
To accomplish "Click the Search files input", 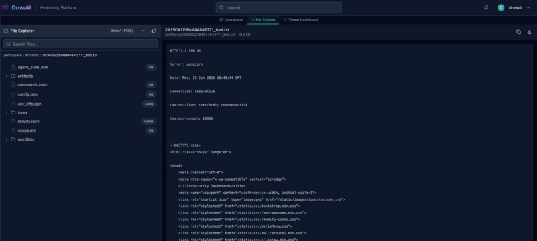I will click(81, 44).
